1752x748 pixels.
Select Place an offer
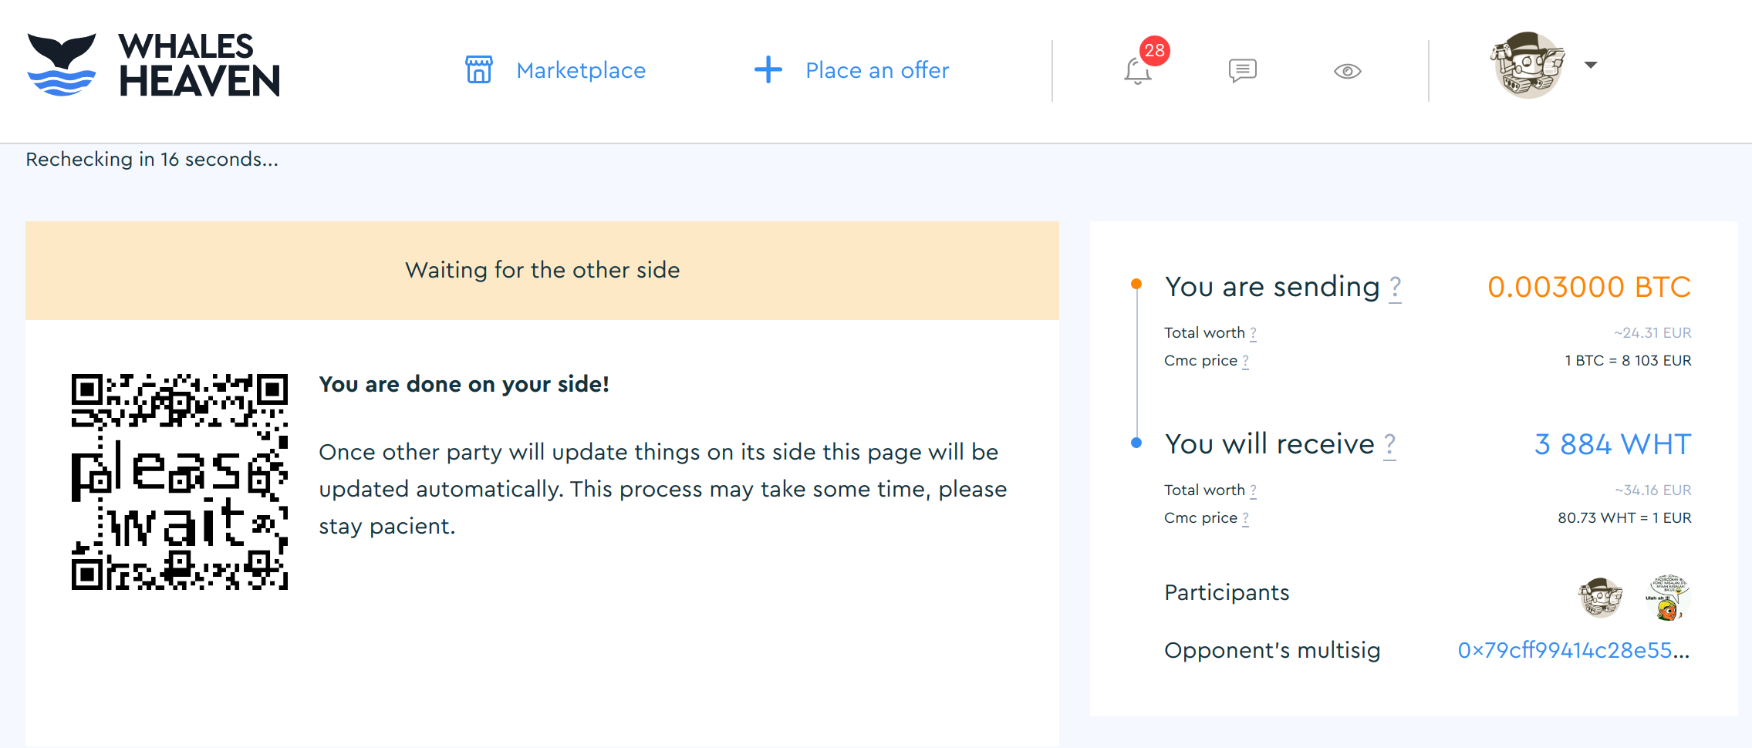coord(877,70)
